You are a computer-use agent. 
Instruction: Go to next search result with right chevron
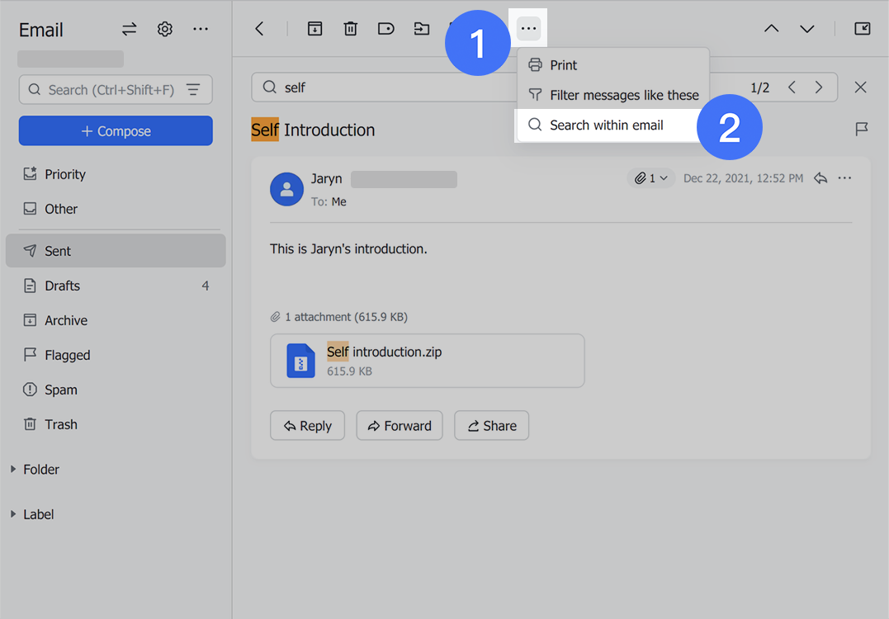click(x=818, y=86)
